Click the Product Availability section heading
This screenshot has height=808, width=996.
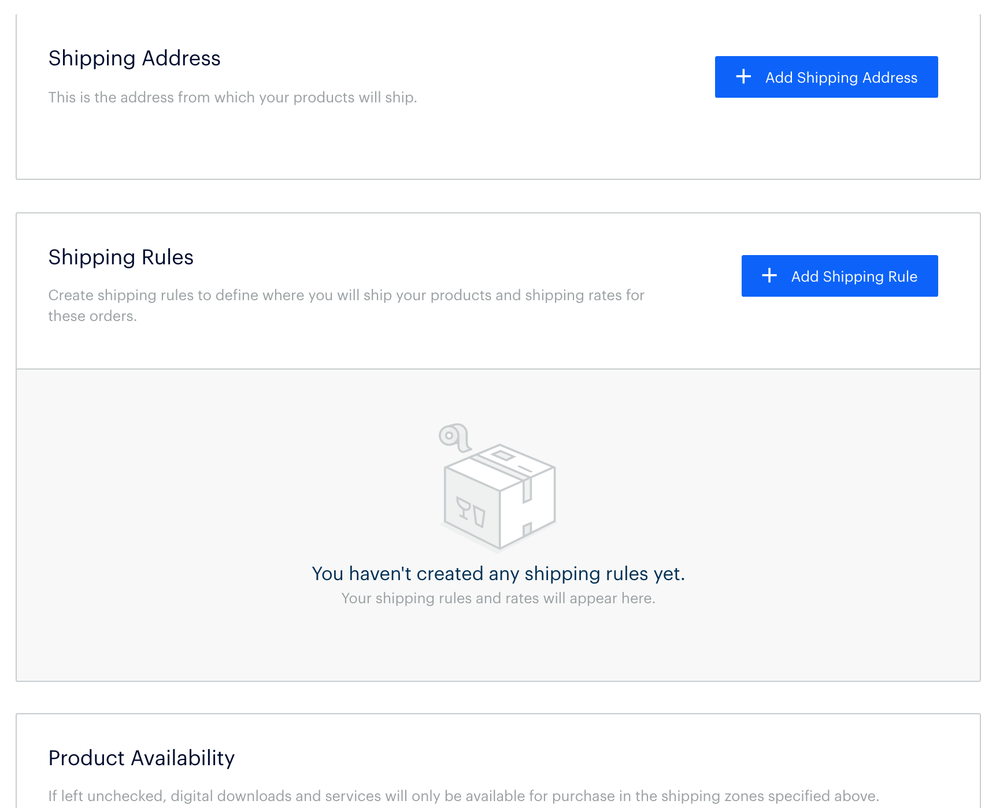[142, 758]
